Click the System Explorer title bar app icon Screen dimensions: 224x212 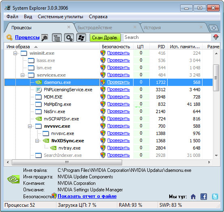[7, 8]
